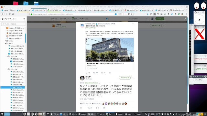The image size is (207, 116).
Task: Open the Yahoo tweet's chevron menu
Action: pyautogui.click(x=133, y=24)
